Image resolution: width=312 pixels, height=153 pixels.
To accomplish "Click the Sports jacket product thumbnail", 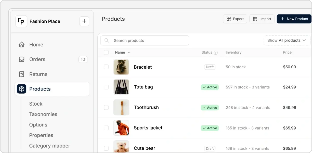I will (121, 128).
